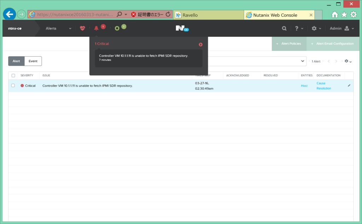Expand the filter dropdown chevron
This screenshot has width=362, height=224.
coord(303,61)
